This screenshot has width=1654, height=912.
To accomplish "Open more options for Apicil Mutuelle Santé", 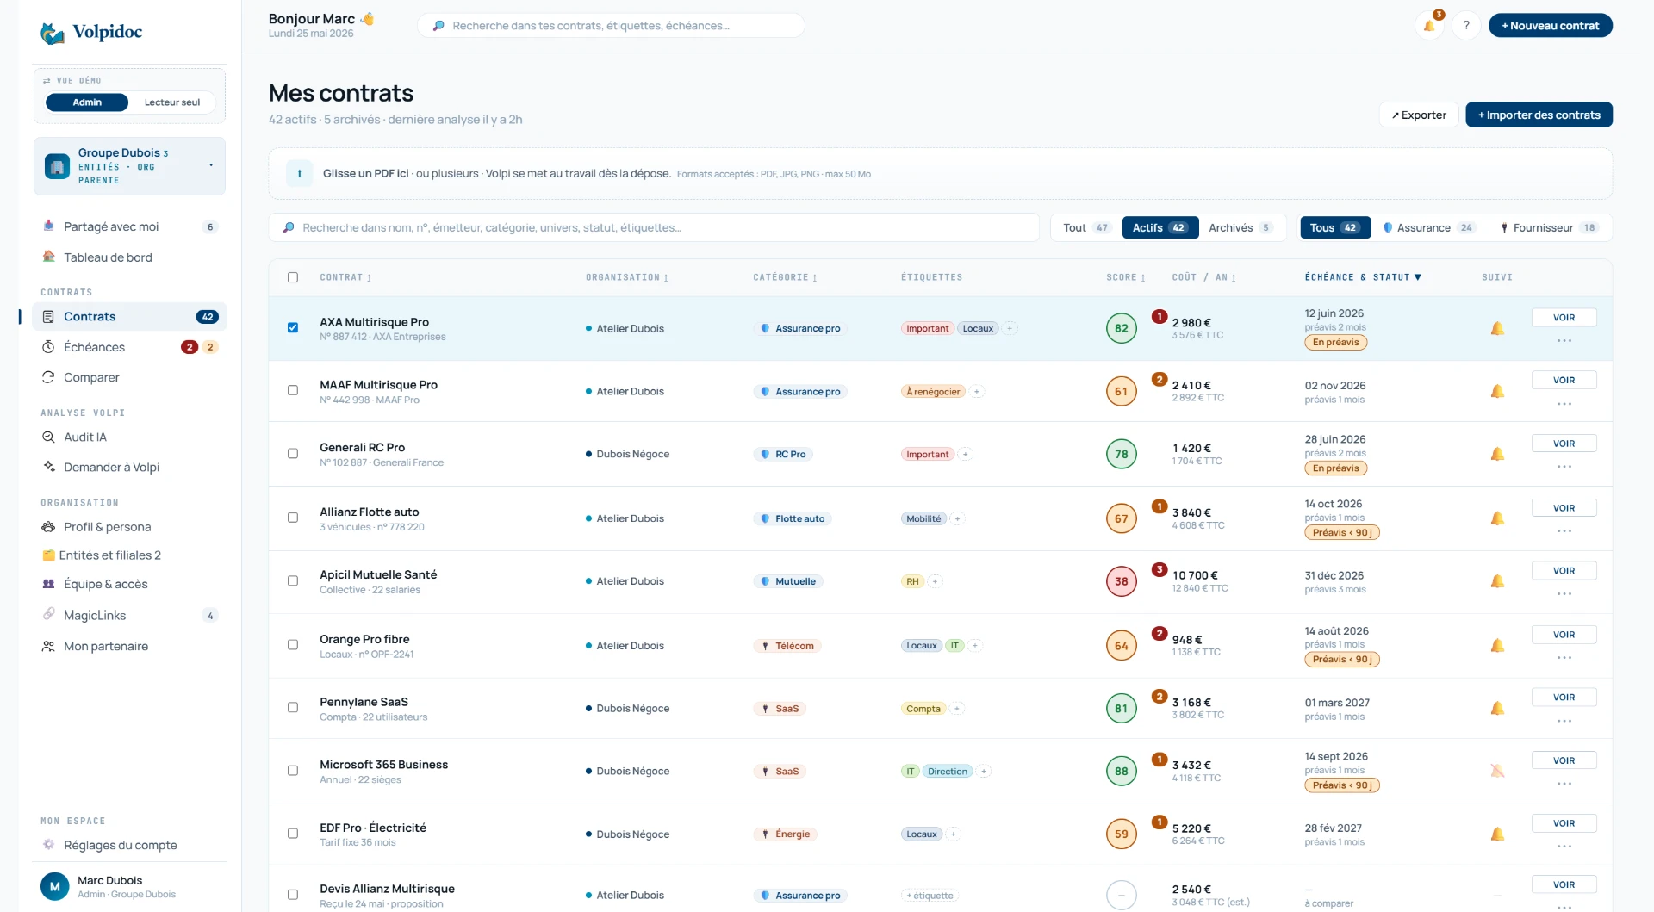I will (1564, 594).
